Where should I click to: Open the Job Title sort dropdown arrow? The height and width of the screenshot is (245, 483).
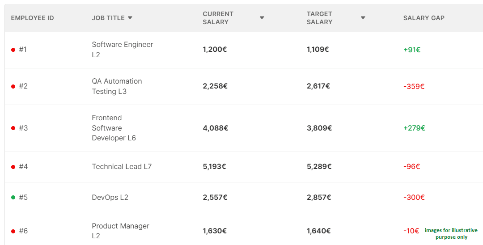click(x=130, y=18)
